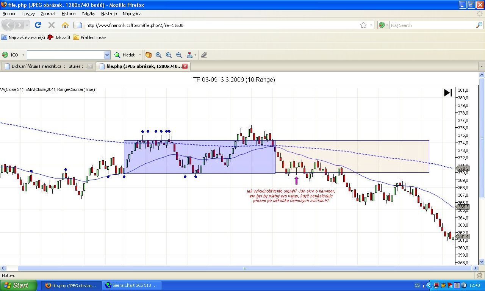Image resolution: width=485 pixels, height=291 pixels.
Task: Select the file.php JPEG image tab
Action: 143,66
